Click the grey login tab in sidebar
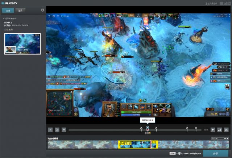This screenshot has width=232, height=158. [20, 11]
